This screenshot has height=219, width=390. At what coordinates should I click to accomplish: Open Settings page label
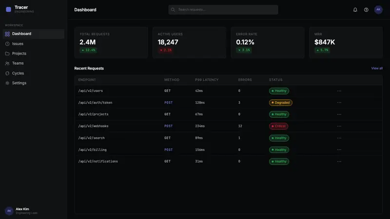[19, 83]
